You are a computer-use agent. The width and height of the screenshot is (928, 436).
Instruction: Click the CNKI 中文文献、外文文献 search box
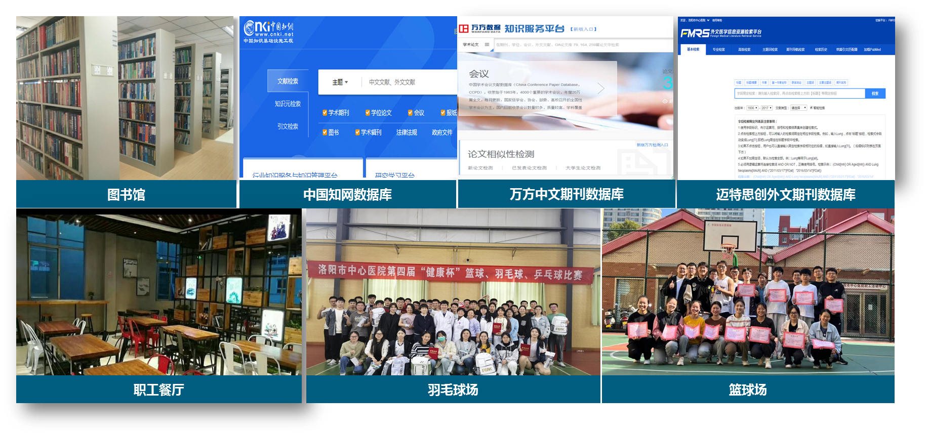coord(410,82)
